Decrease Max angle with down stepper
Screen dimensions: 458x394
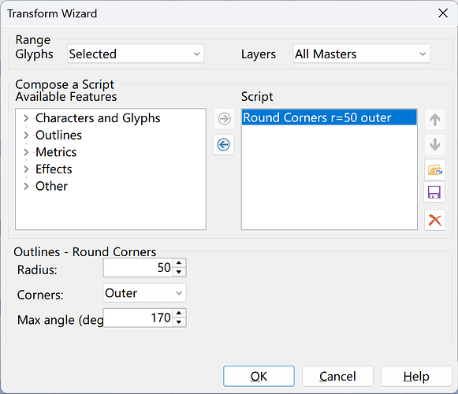pos(179,322)
